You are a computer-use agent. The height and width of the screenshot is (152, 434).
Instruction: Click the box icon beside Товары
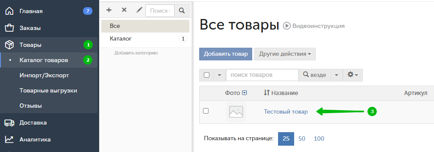(9, 45)
